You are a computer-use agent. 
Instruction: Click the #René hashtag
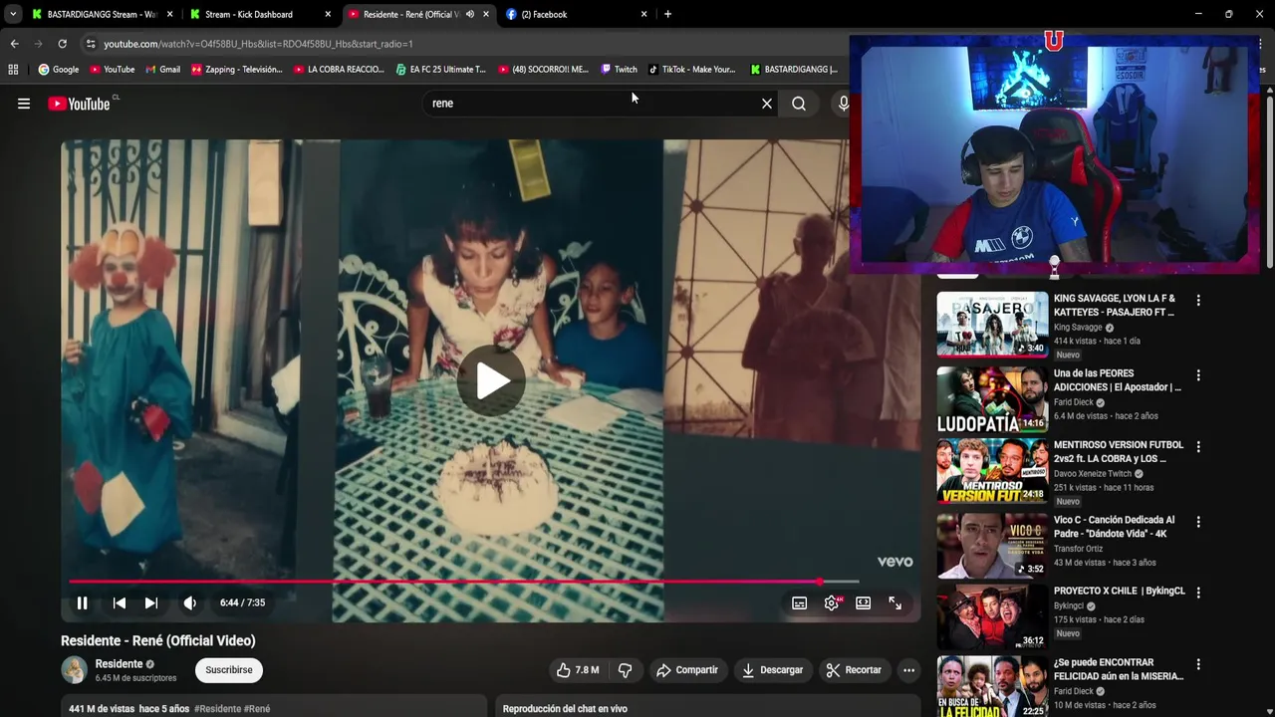[257, 709]
